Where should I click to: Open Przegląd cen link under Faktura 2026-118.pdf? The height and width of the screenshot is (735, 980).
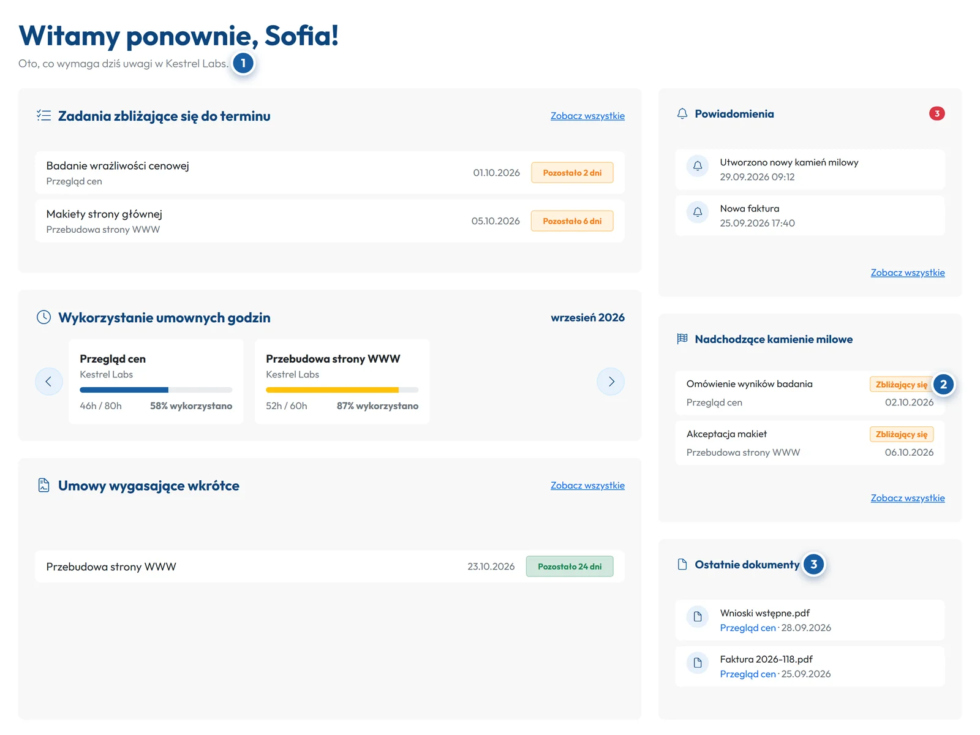748,674
